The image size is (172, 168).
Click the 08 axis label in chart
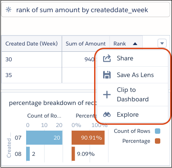pos(18,154)
